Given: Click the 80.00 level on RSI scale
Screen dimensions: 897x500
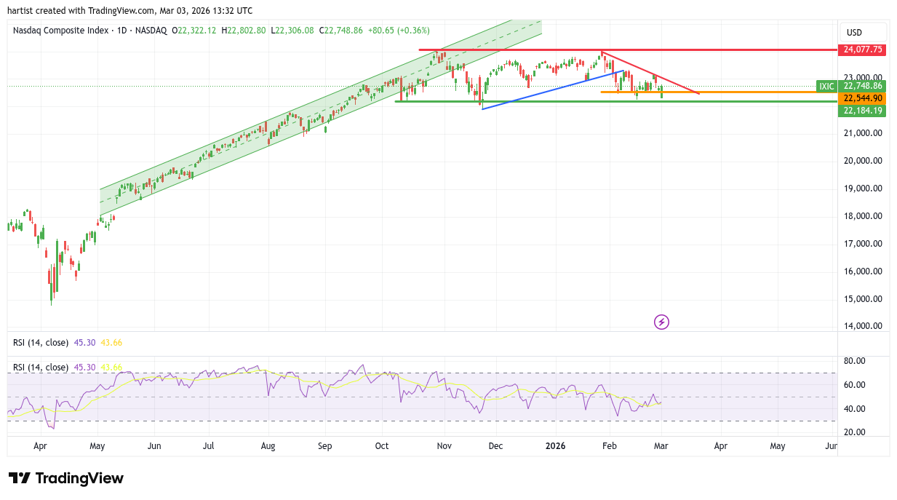Looking at the screenshot, I should point(854,361).
